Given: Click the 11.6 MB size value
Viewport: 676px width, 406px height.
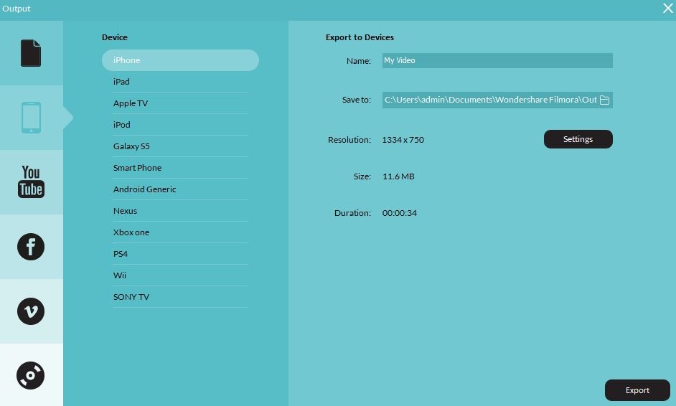Looking at the screenshot, I should pos(398,176).
